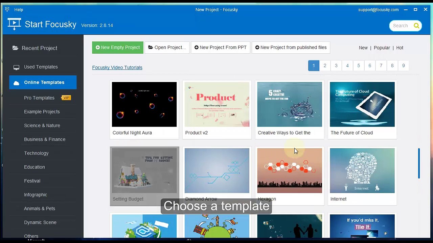
Task: Click the Recent Project folder icon
Action: coord(15,48)
